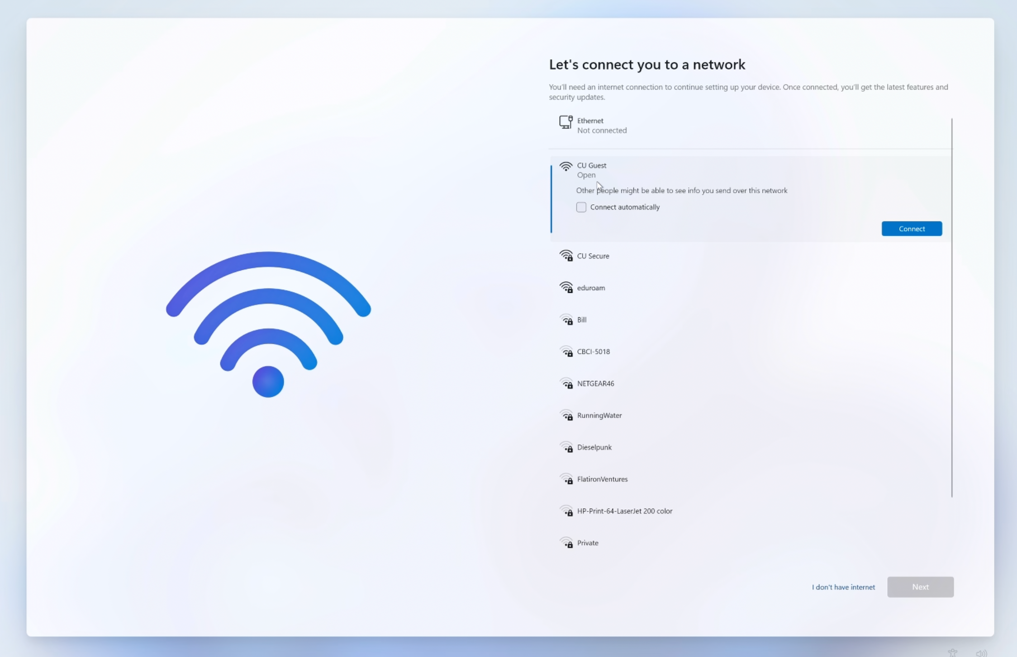This screenshot has height=657, width=1017.
Task: Click the Ethernet monitor icon
Action: coord(566,122)
